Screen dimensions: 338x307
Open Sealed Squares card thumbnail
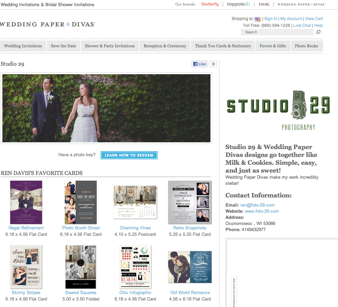pyautogui.click(x=80, y=267)
